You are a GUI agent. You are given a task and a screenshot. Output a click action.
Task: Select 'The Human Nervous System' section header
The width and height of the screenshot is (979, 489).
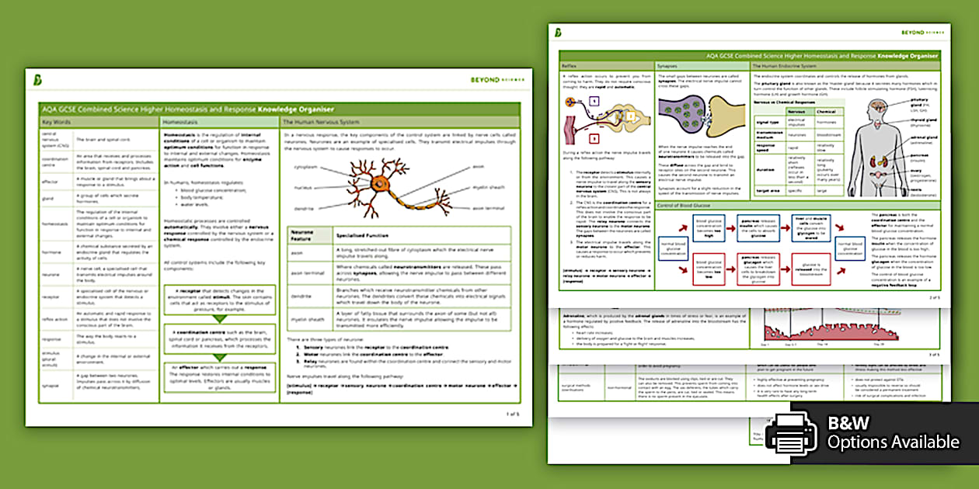pyautogui.click(x=399, y=123)
